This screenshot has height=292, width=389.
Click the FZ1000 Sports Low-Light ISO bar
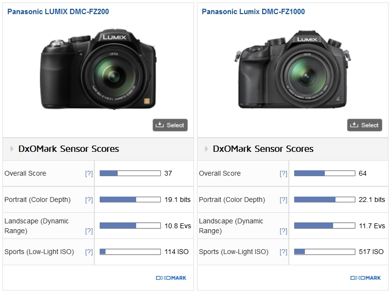(324, 252)
